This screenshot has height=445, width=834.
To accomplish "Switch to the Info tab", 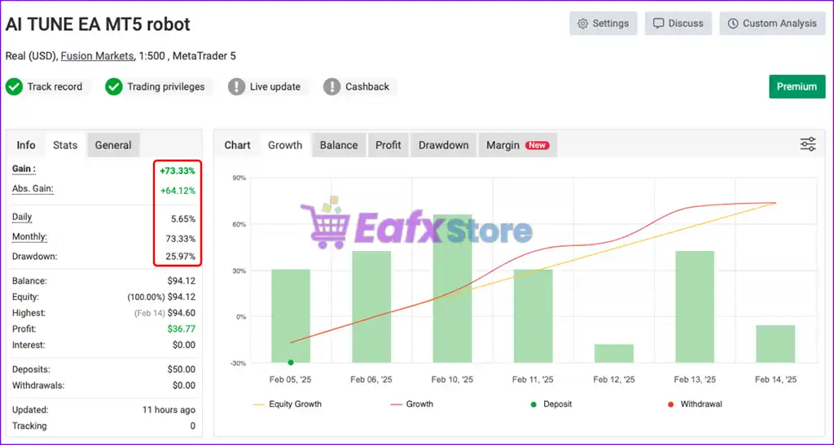I will pyautogui.click(x=26, y=145).
